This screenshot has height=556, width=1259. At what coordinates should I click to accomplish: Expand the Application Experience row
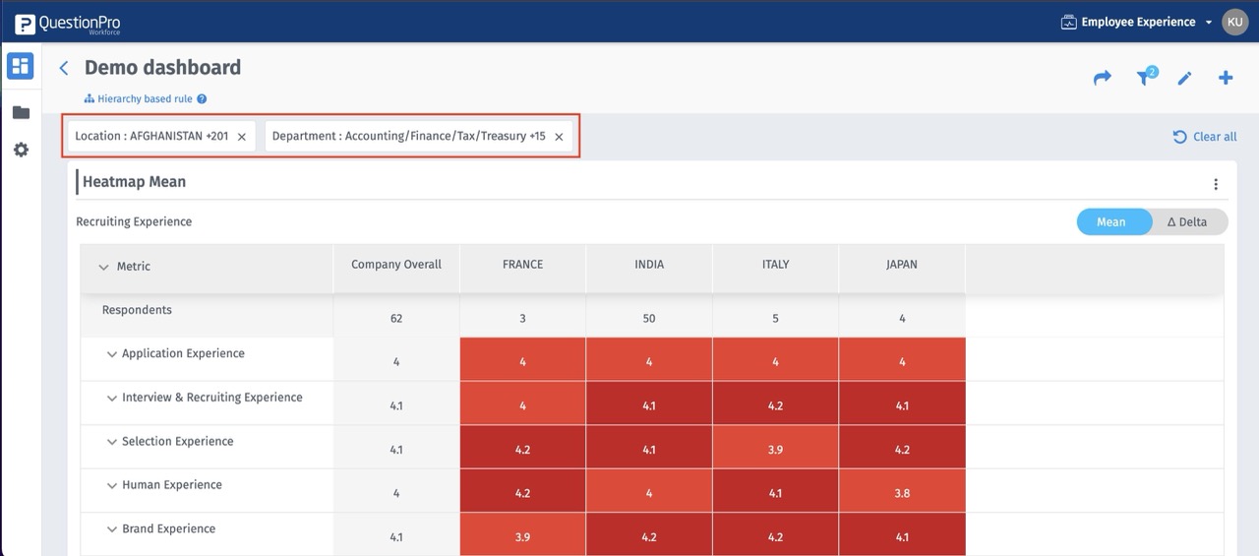pos(112,354)
